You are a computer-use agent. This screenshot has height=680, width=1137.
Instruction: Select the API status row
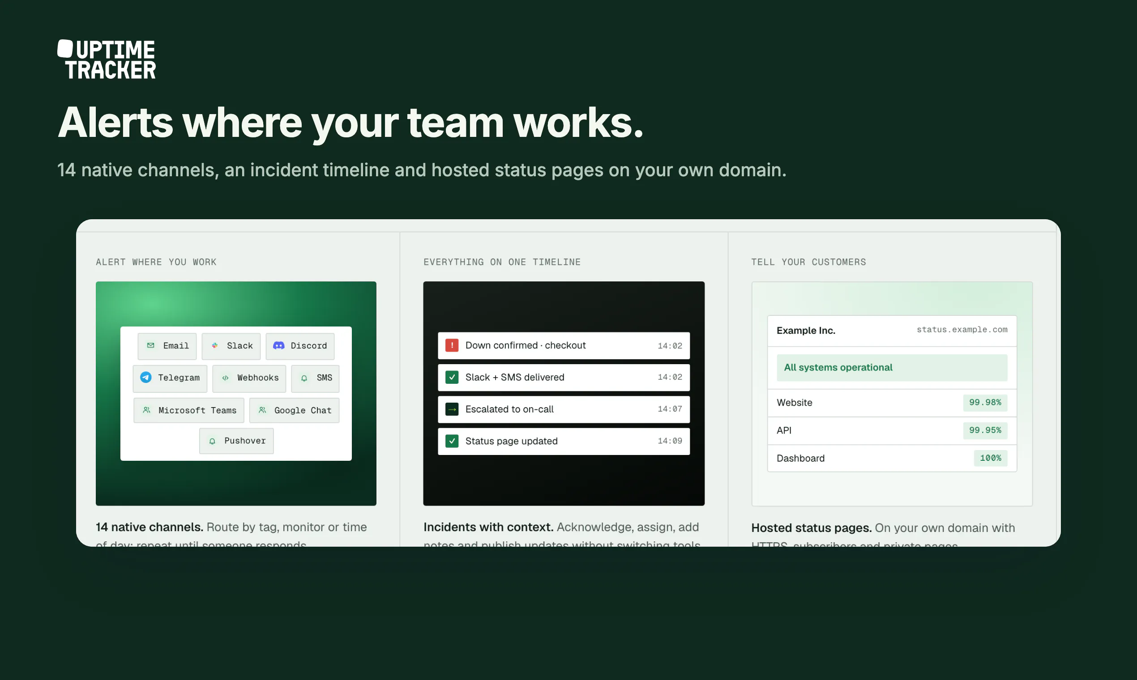[x=892, y=430]
